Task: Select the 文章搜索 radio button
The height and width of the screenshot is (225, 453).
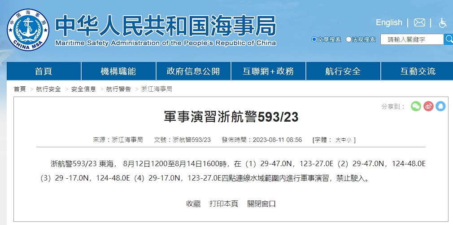Action: click(x=314, y=40)
